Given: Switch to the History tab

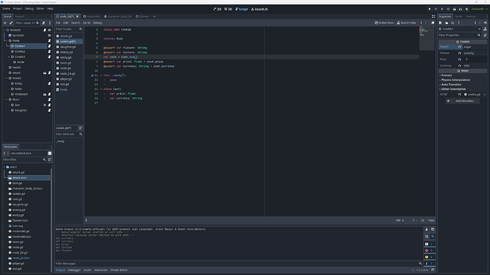Looking at the screenshot, I should tap(471, 16).
